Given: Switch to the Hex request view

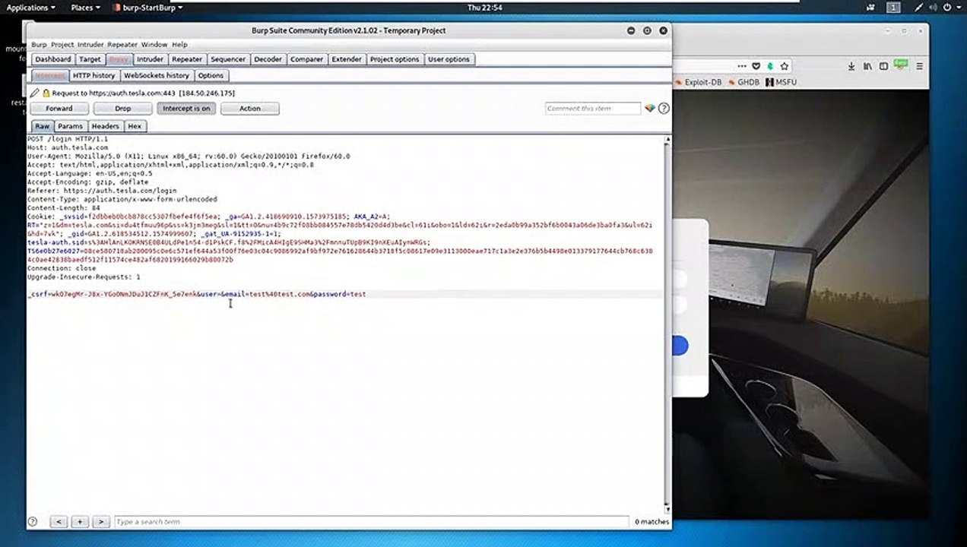Looking at the screenshot, I should 135,126.
